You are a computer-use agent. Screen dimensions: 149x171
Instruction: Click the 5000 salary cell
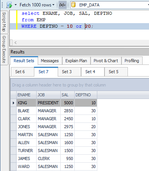pos(68,103)
